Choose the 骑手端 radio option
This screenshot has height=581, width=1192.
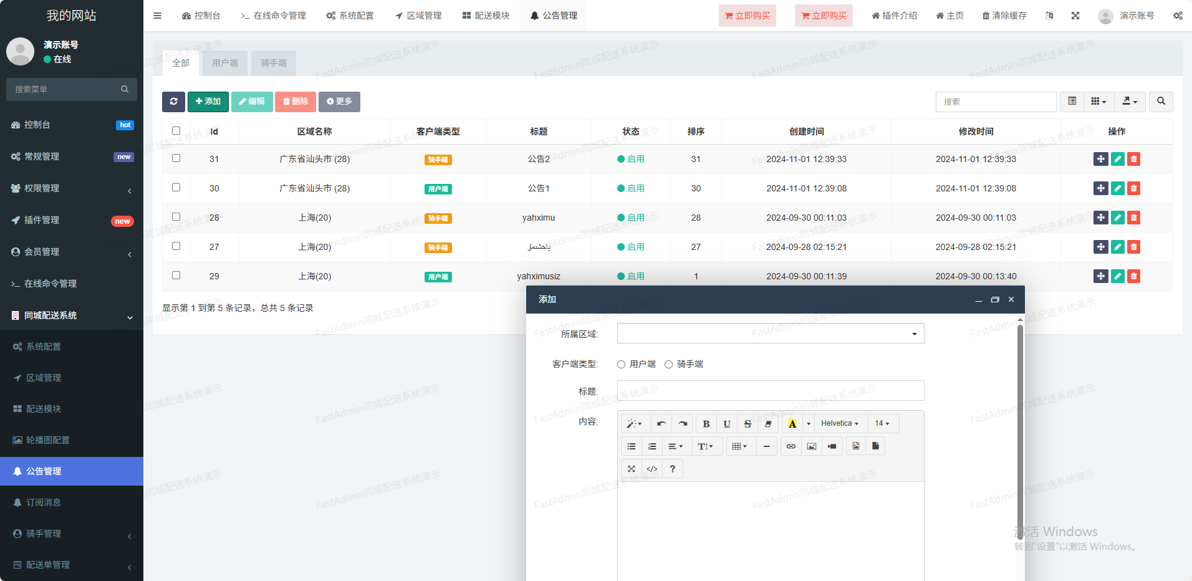pyautogui.click(x=669, y=365)
